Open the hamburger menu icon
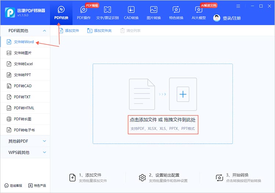The height and width of the screenshot is (193, 275). (238, 6)
